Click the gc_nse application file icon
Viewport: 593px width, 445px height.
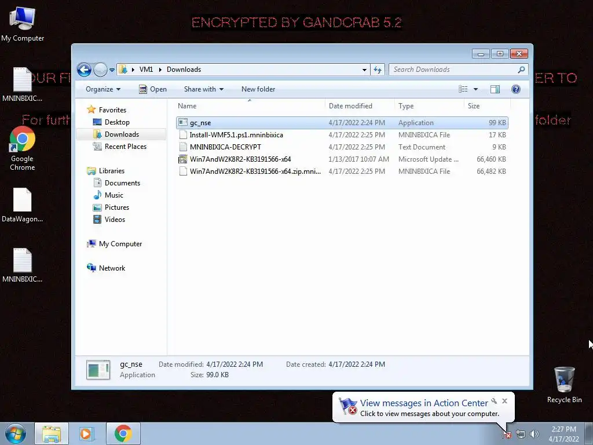[183, 123]
